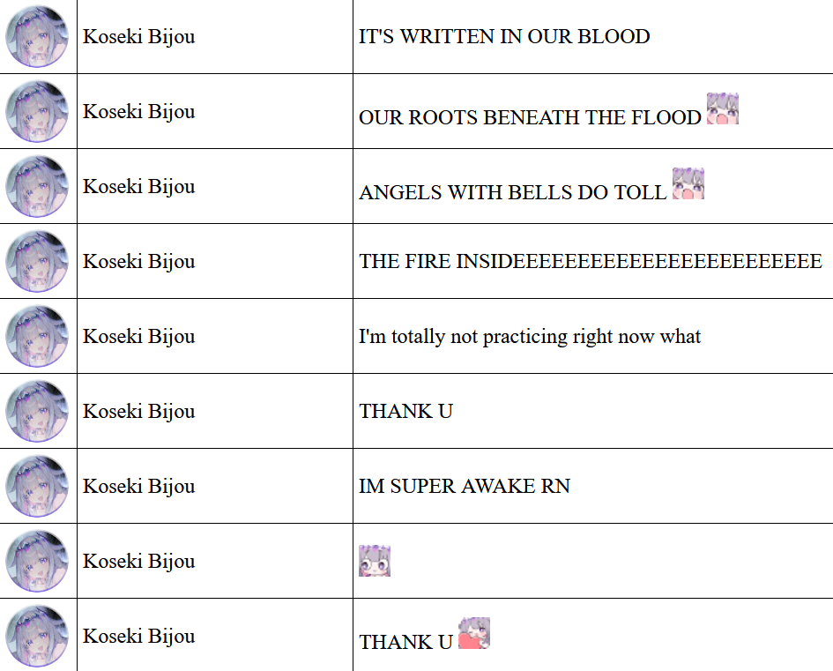Click the avatar beside "IT'S WRITTEN IN OUR BLOOD"
The image size is (833, 671).
click(x=37, y=37)
